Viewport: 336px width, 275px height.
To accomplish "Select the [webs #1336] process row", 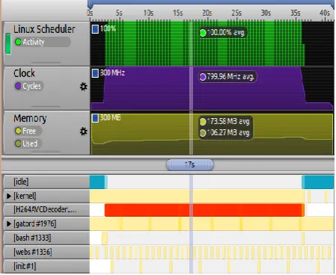I will click(46, 252).
